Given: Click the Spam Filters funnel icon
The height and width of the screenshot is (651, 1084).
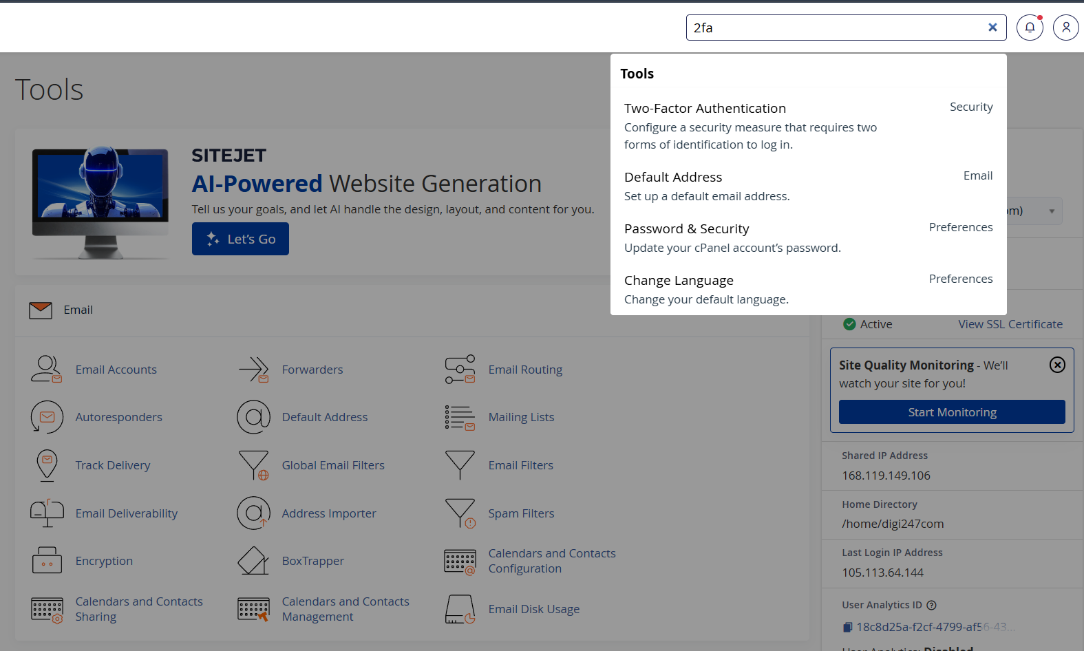Looking at the screenshot, I should coord(460,513).
